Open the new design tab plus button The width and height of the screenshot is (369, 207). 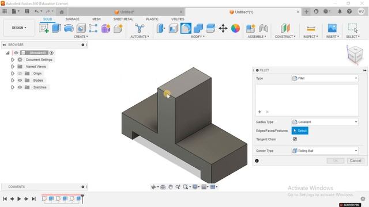(x=306, y=11)
